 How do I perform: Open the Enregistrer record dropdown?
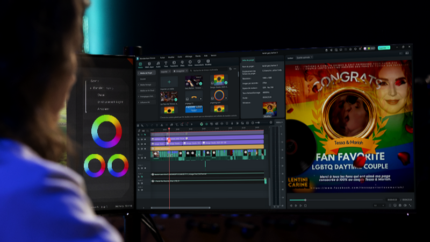pos(180,71)
